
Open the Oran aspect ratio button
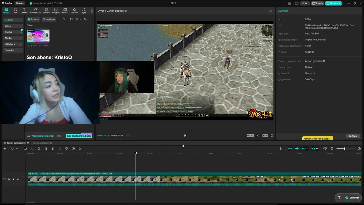[x=265, y=136]
